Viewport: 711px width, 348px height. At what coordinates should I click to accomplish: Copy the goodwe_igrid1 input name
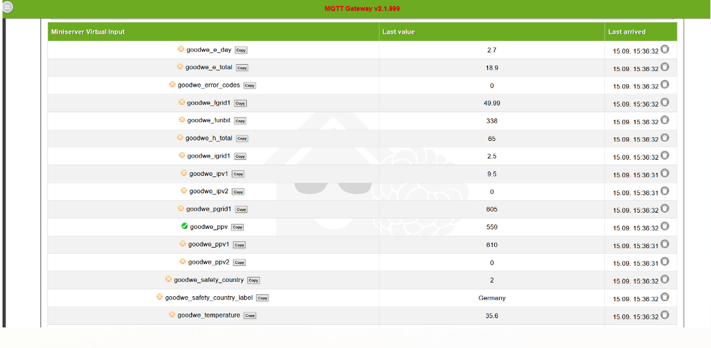pos(241,157)
